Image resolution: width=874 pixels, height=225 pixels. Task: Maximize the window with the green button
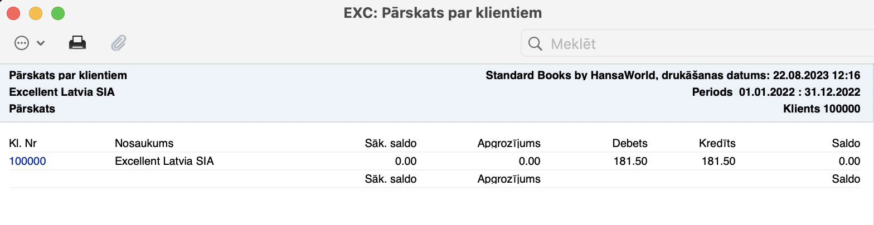pyautogui.click(x=58, y=13)
